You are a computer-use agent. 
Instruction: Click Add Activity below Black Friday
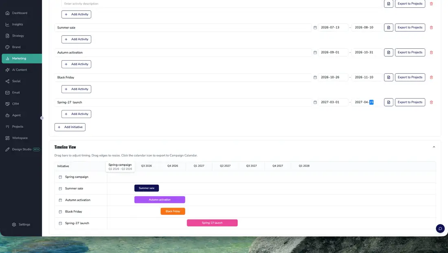[x=76, y=89]
